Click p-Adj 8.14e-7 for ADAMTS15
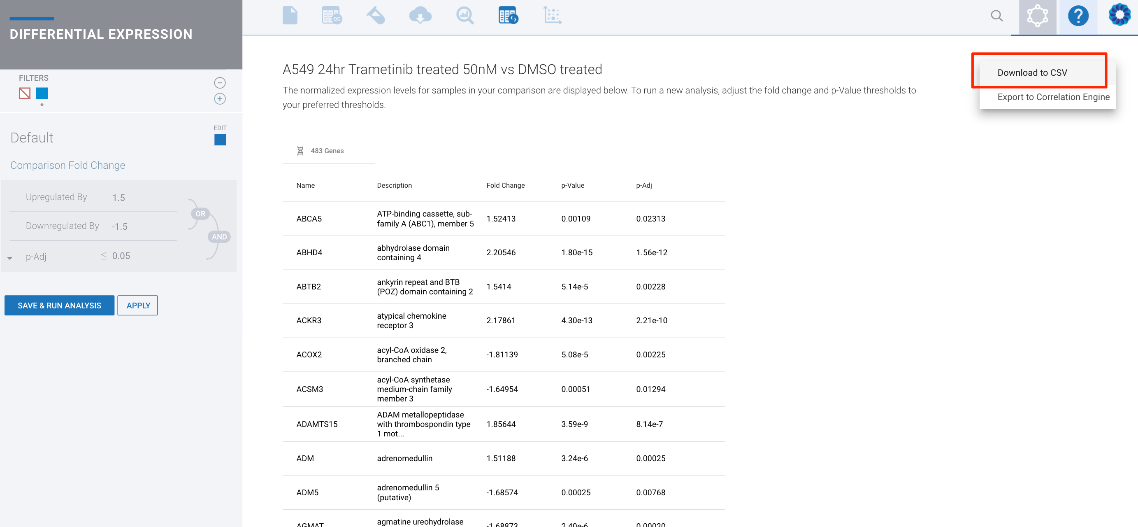Viewport: 1138px width, 527px height. click(649, 424)
